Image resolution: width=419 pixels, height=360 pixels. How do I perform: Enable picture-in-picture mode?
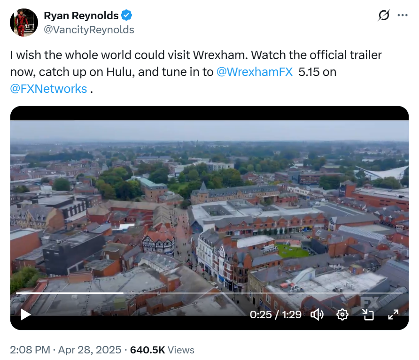pos(368,314)
